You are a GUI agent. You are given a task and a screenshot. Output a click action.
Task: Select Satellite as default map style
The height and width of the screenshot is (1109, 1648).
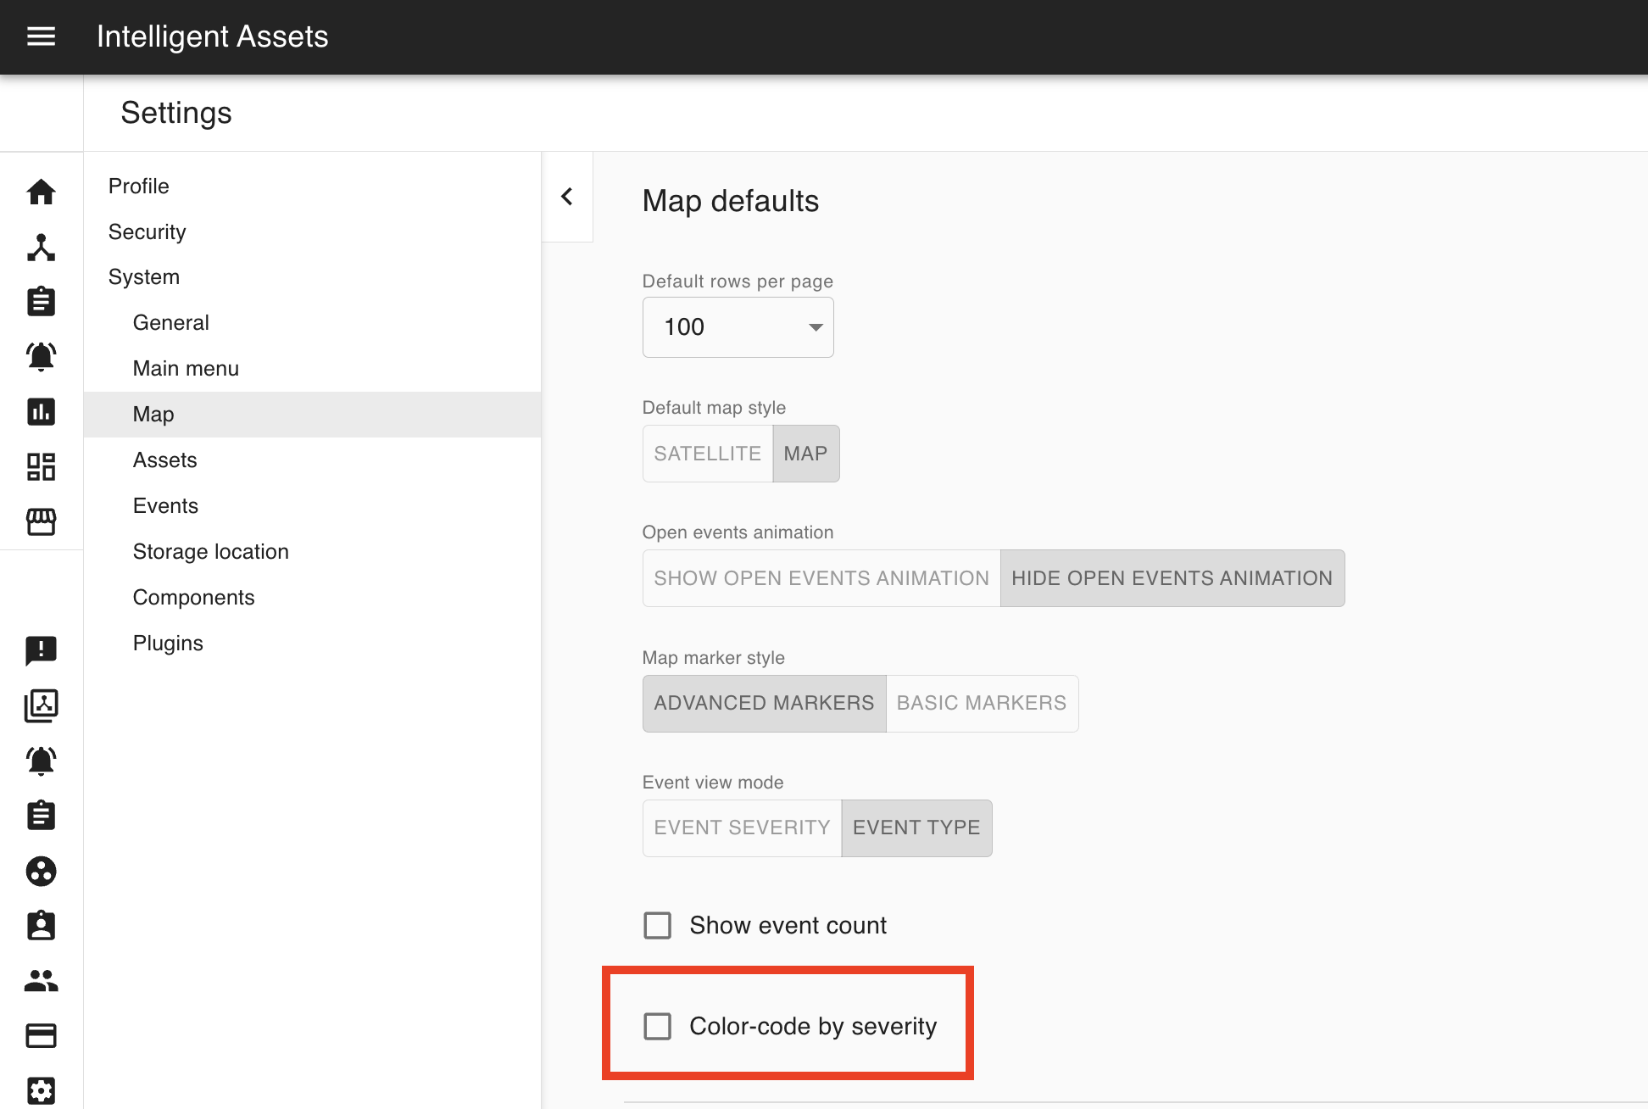click(x=707, y=454)
